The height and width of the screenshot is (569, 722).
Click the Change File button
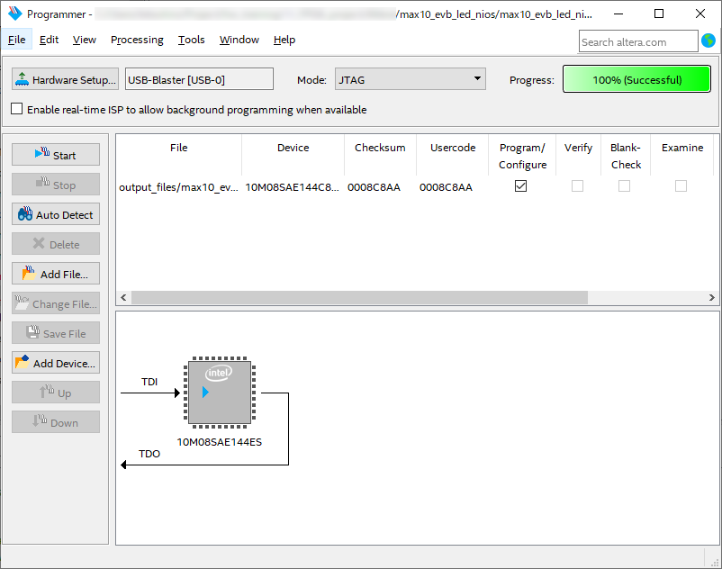coord(56,303)
